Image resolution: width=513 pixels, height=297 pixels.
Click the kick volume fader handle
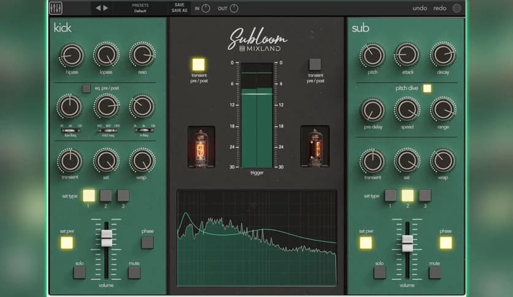coord(106,238)
